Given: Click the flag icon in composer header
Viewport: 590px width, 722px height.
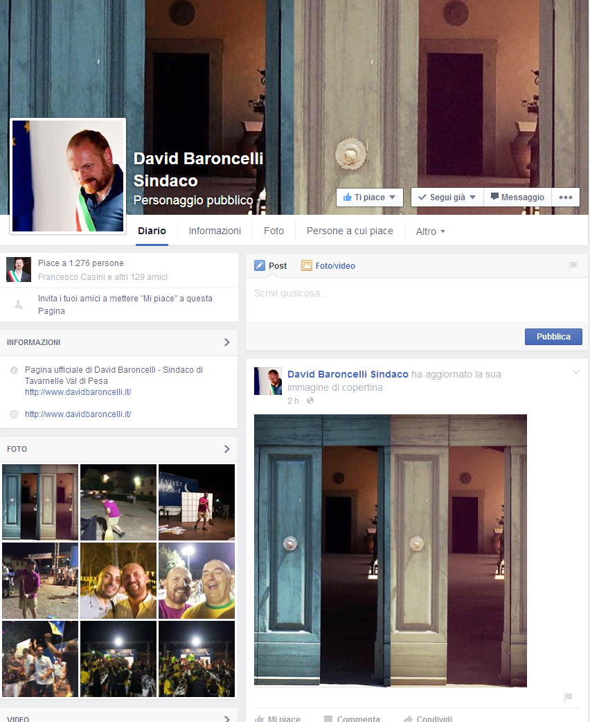Looking at the screenshot, I should [573, 265].
